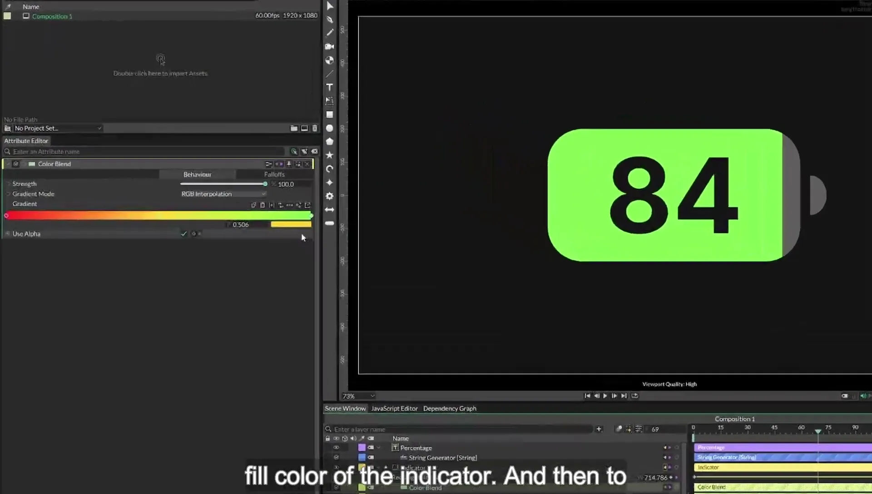872x494 pixels.
Task: Click the layer name search field
Action: 462,429
